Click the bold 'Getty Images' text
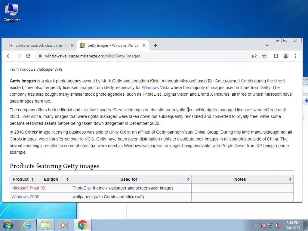308x231 pixels. coord(23,81)
